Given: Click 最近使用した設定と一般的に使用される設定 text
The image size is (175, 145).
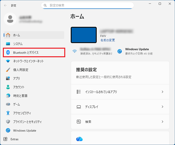Looking at the screenshot, I should (x=104, y=77).
